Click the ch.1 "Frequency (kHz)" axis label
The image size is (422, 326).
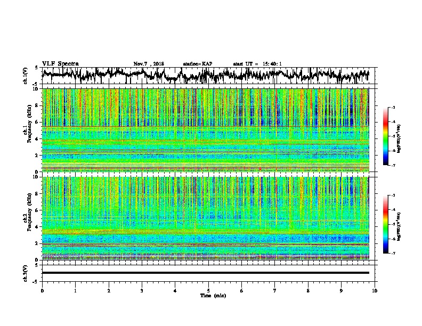29,124
